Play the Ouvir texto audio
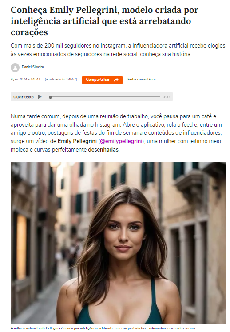Screen dimensions: 230x332 (x=40, y=97)
